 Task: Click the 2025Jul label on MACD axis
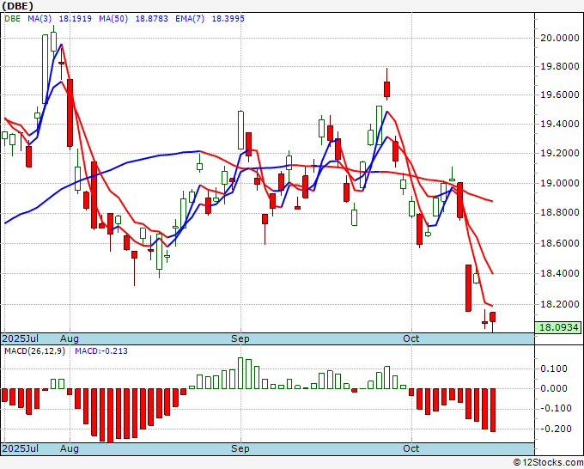point(21,448)
